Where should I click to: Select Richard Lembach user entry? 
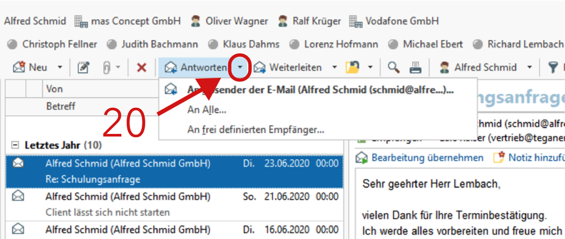click(x=518, y=44)
